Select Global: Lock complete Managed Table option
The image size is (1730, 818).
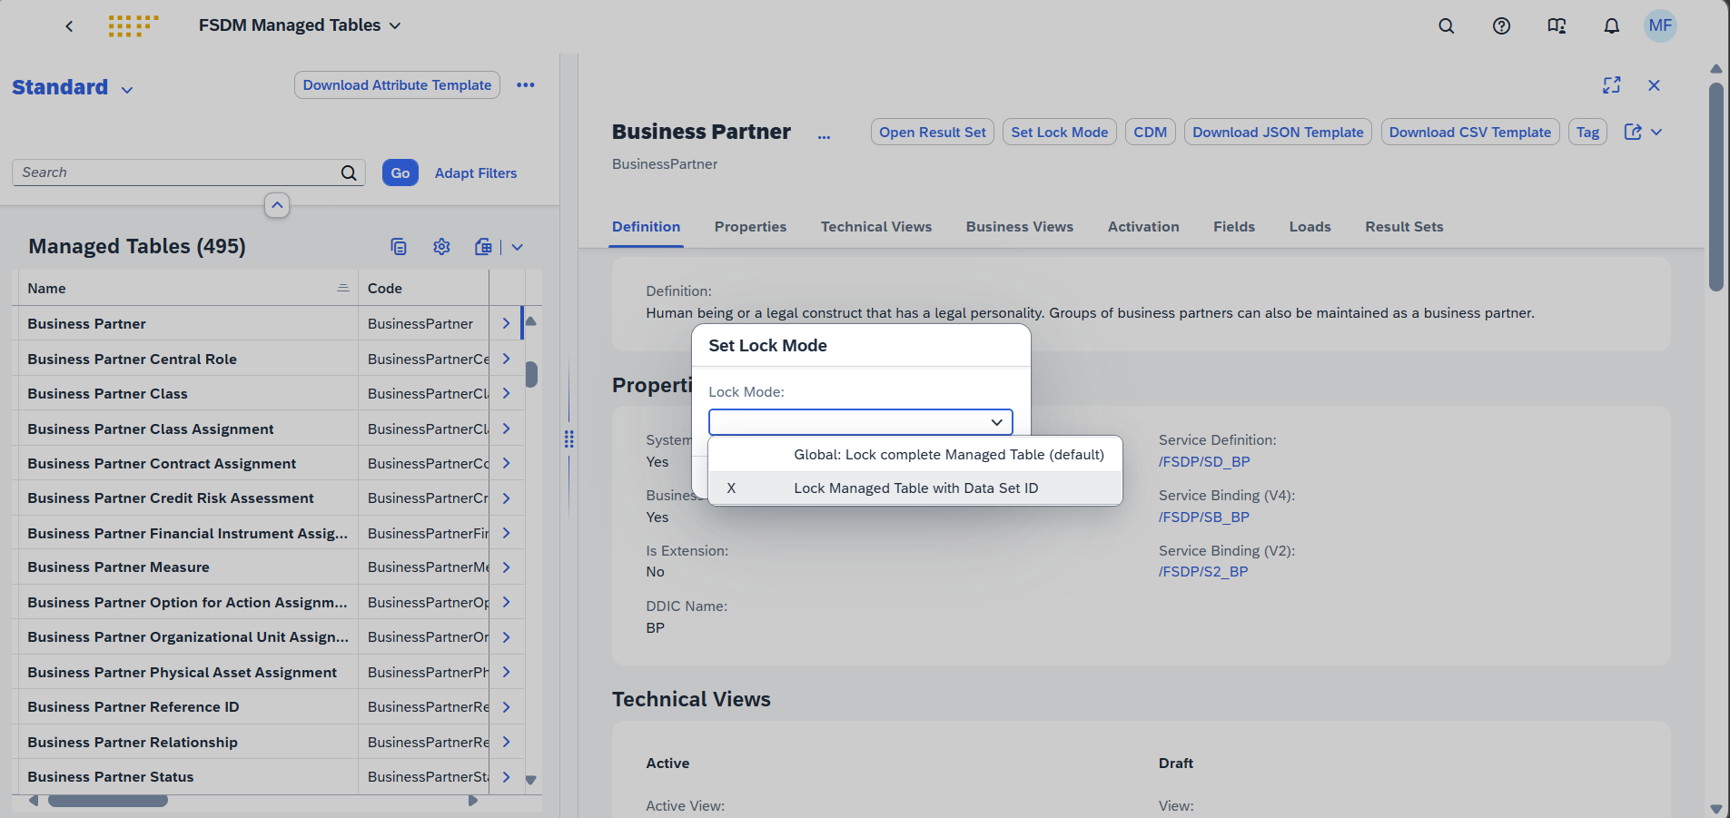pos(915,455)
